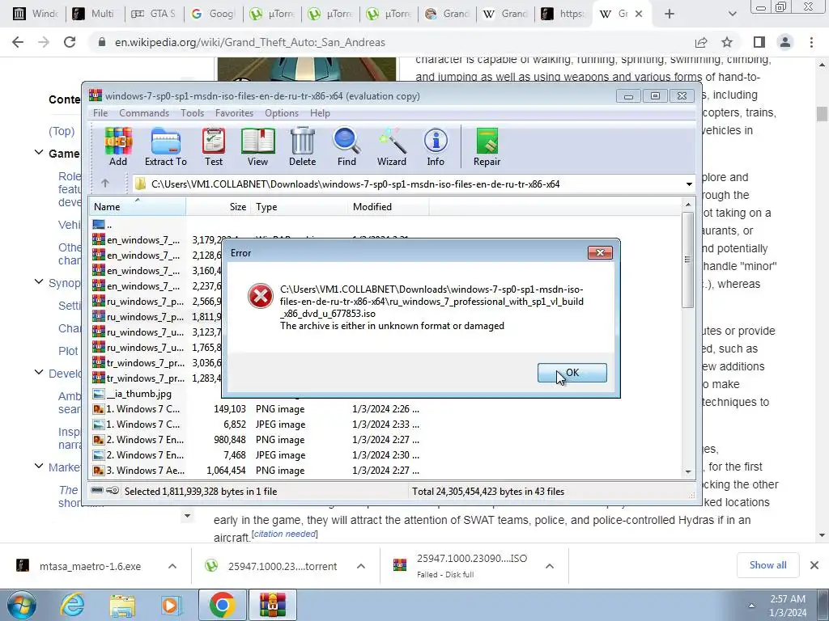Collapse the Marketing contents section
The height and width of the screenshot is (621, 829).
point(39,466)
